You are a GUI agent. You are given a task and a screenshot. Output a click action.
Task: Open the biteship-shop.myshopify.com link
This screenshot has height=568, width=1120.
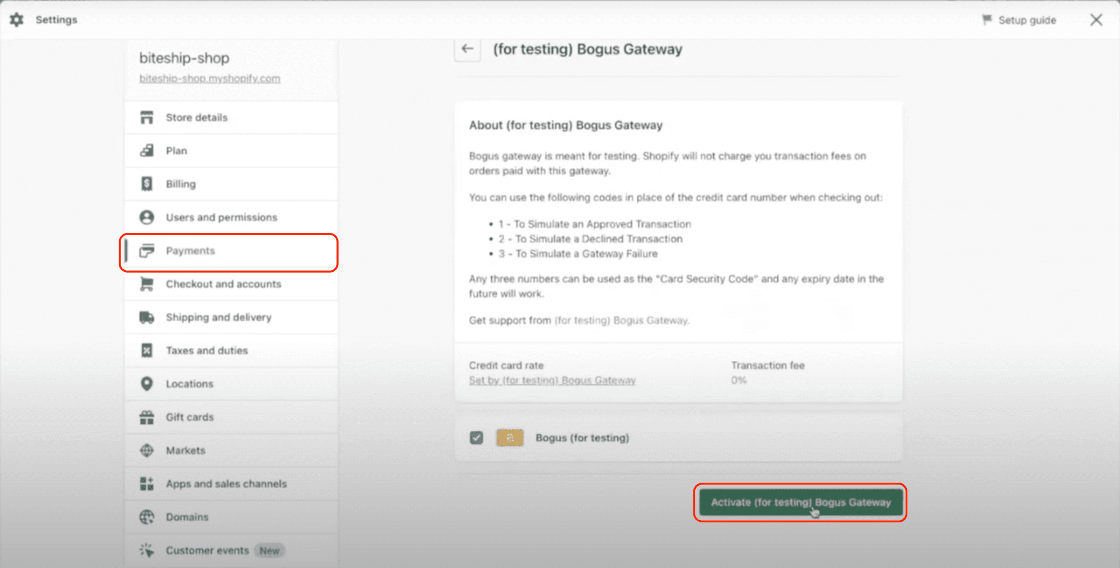210,78
